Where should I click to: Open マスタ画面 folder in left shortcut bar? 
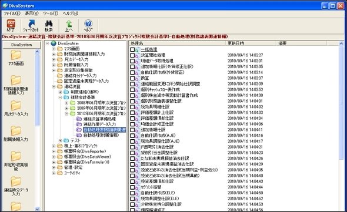[16, 55]
